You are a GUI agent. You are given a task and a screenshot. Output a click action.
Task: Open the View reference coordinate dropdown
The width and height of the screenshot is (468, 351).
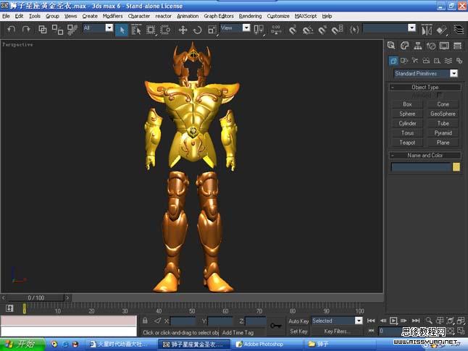[x=246, y=28]
